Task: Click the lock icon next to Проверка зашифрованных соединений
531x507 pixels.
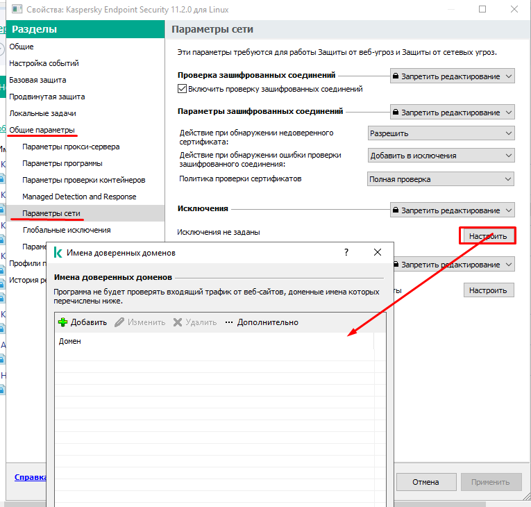Action: point(395,76)
